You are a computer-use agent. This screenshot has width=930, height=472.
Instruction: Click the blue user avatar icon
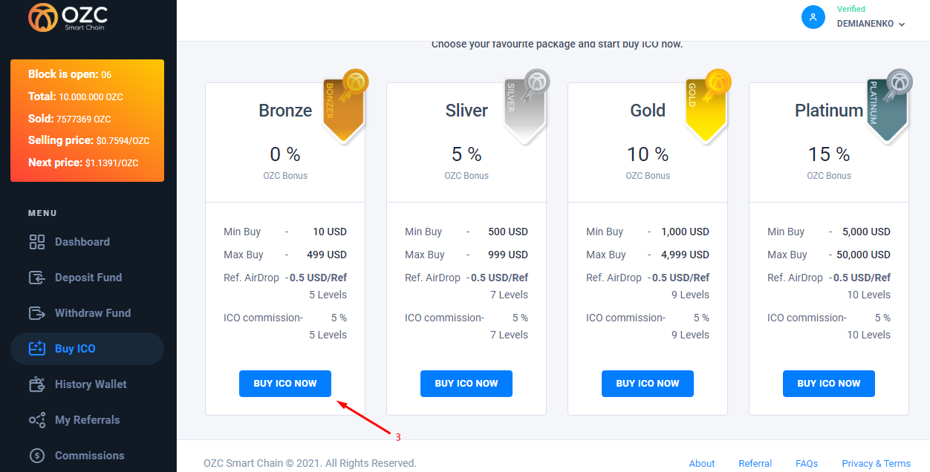(x=813, y=17)
